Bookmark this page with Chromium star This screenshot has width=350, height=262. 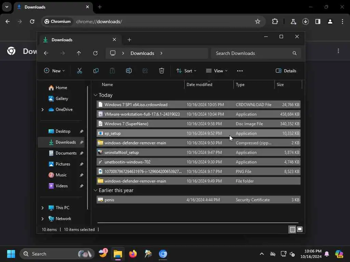pyautogui.click(x=258, y=21)
